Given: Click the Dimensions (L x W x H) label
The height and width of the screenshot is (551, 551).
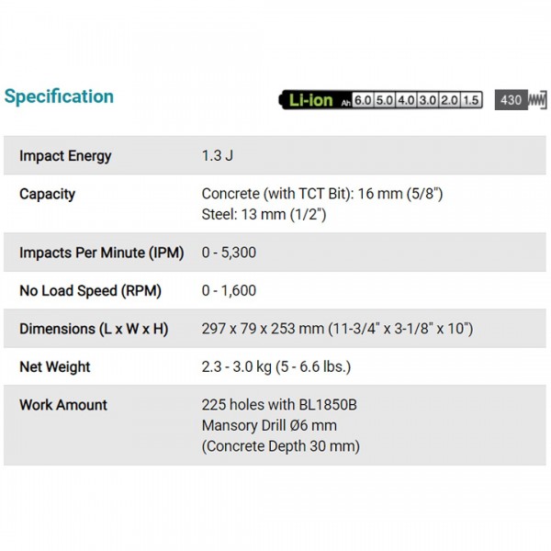Looking at the screenshot, I should (x=94, y=329).
